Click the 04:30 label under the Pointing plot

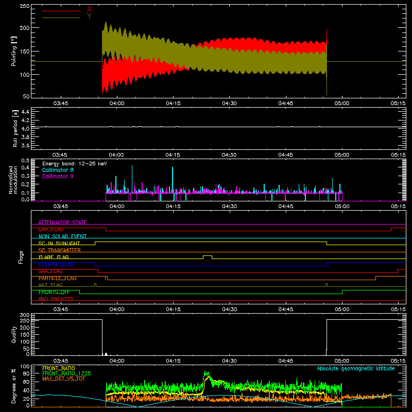click(x=229, y=104)
